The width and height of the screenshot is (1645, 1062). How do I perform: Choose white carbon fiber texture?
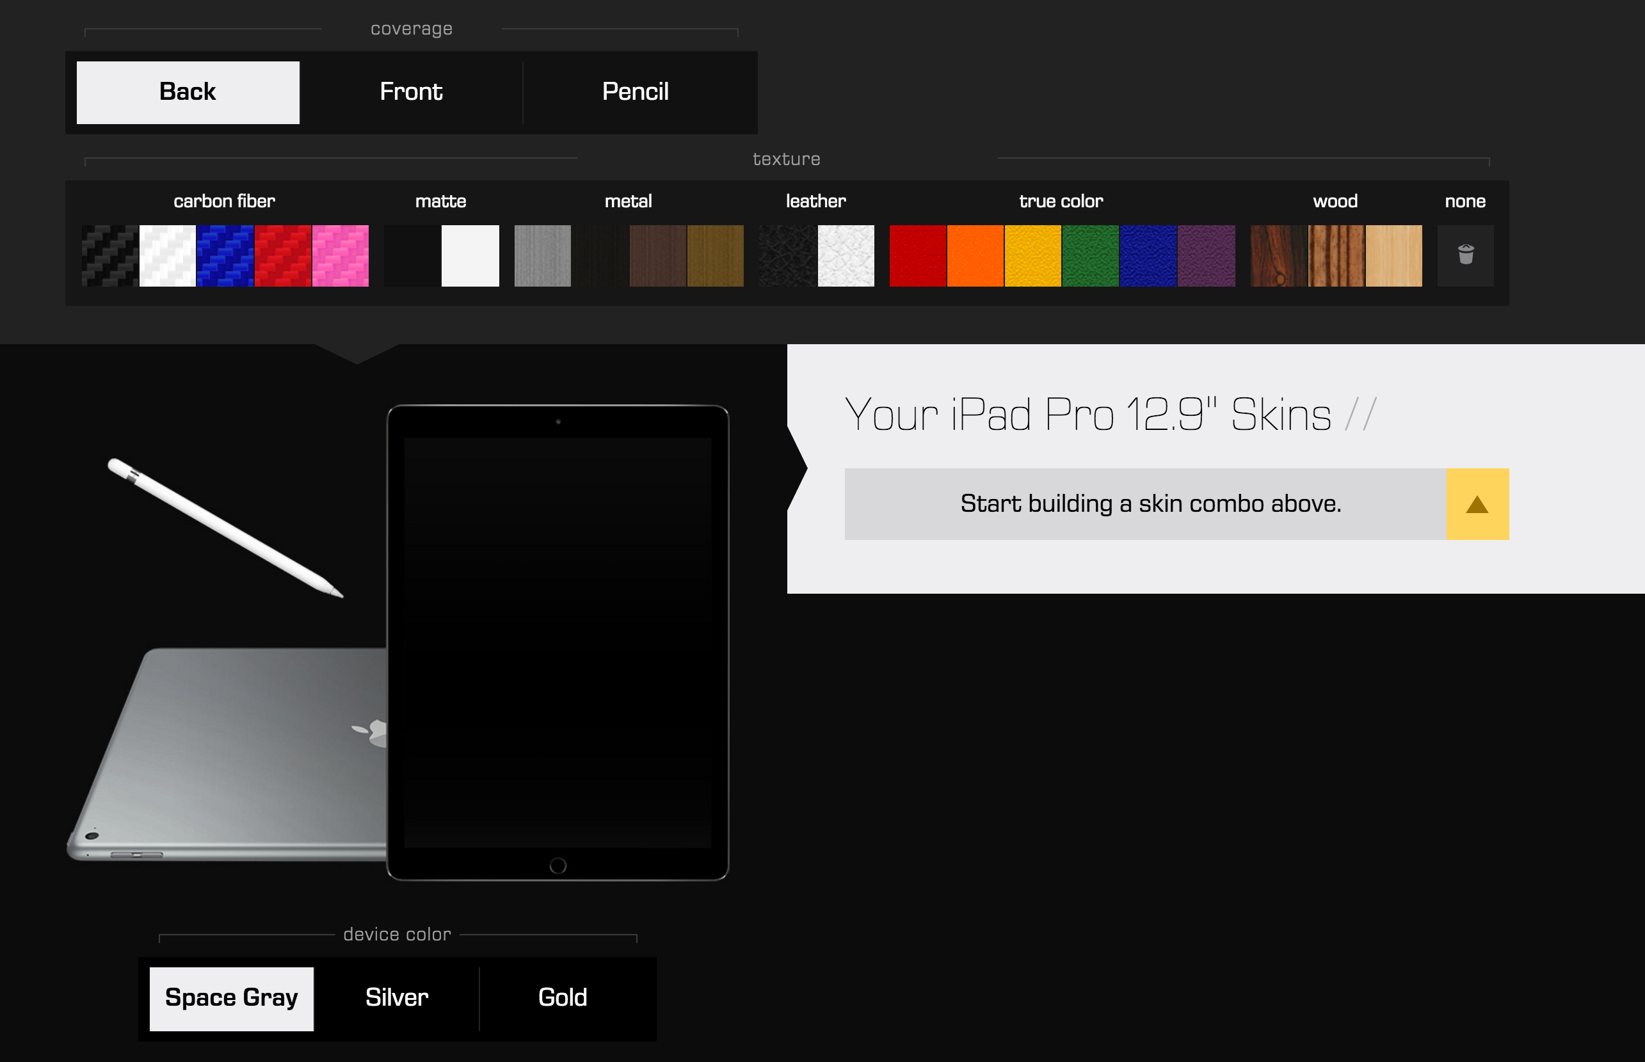168,256
